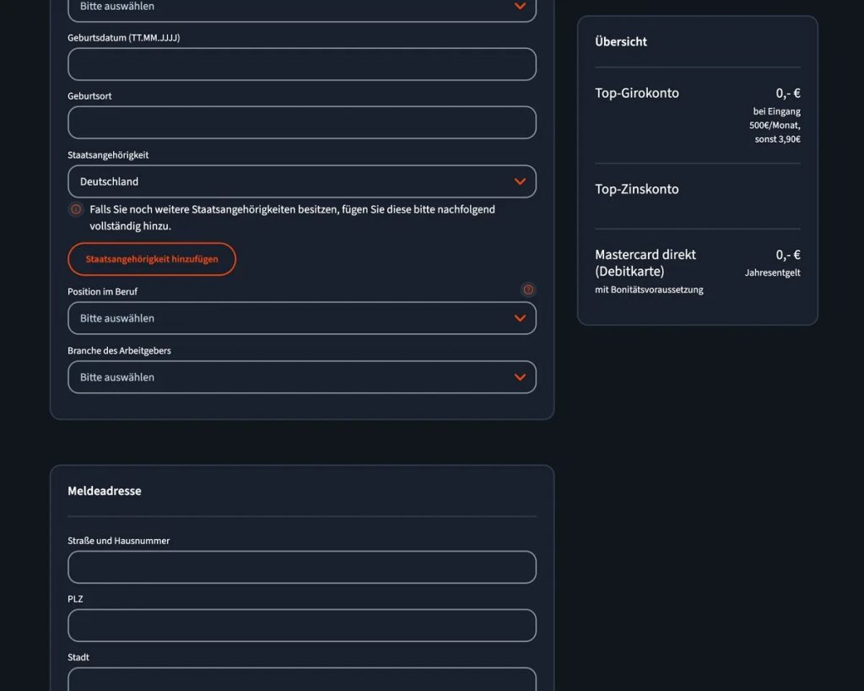Select the Straße und Hausnummer field

pyautogui.click(x=302, y=567)
